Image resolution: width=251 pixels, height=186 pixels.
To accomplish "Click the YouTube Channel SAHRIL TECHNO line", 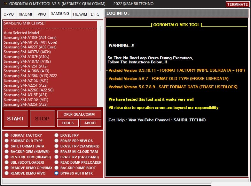I will (x=157, y=120).
